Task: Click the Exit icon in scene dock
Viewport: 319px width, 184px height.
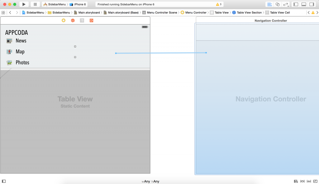Action: (x=91, y=20)
